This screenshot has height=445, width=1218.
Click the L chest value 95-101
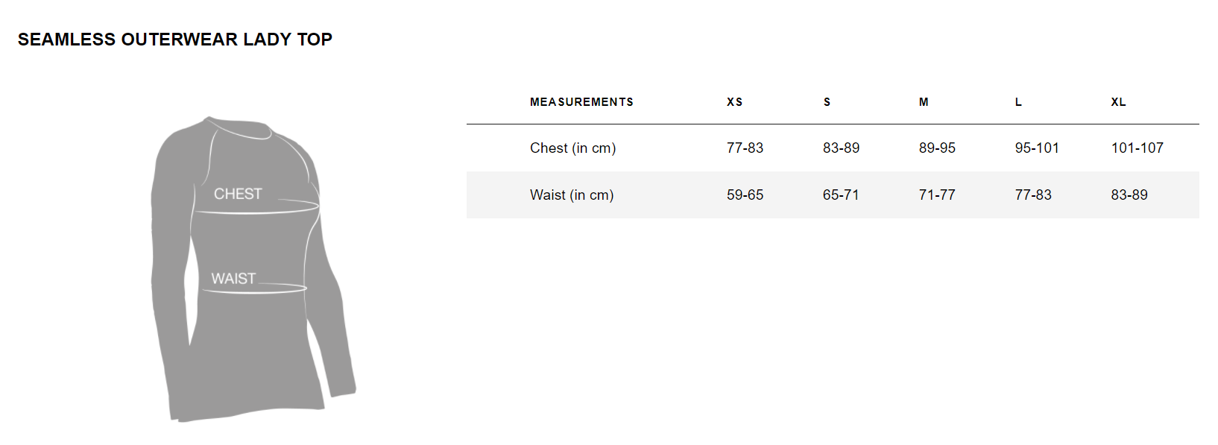tap(1037, 148)
